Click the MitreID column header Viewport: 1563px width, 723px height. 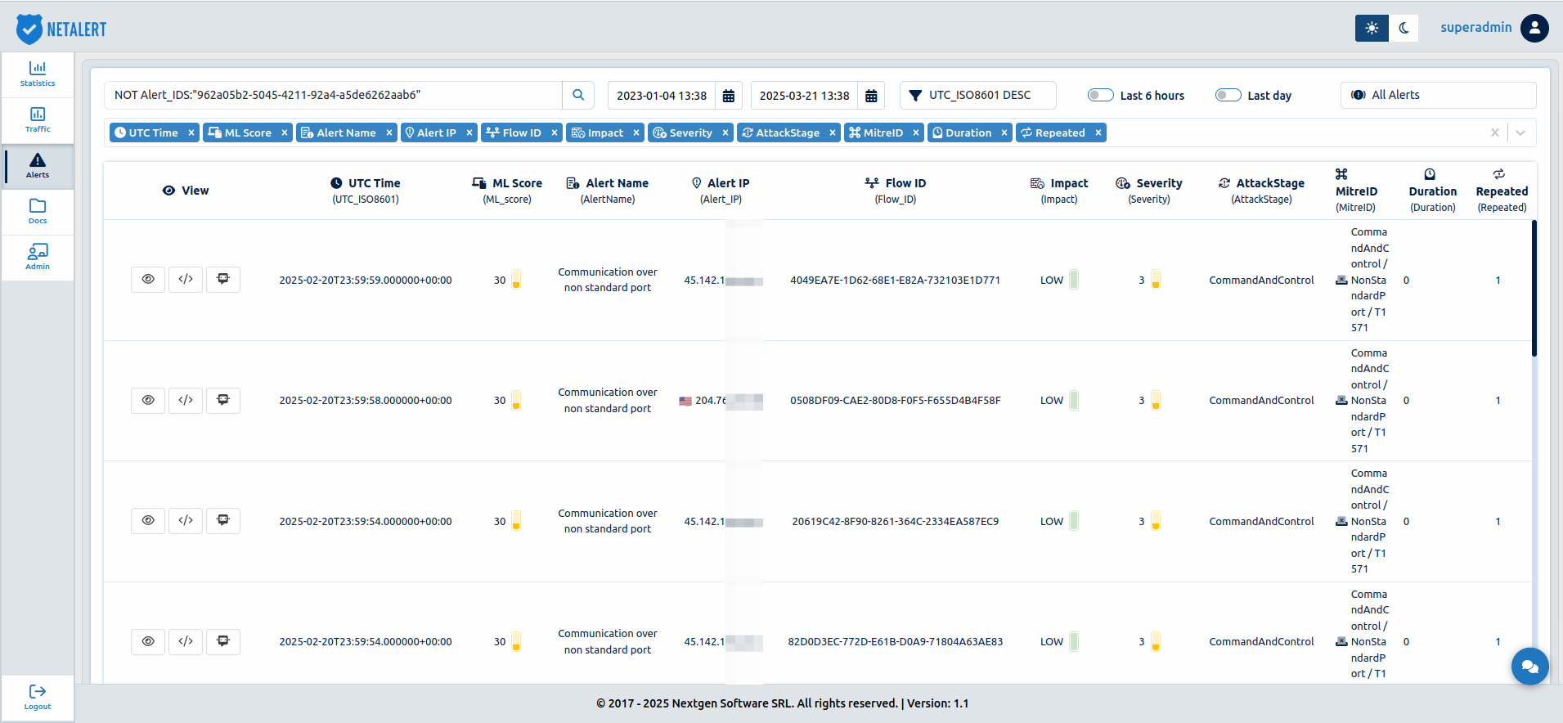(x=1356, y=191)
